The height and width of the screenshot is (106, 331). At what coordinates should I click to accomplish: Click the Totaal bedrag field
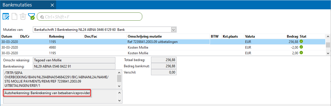164,60
